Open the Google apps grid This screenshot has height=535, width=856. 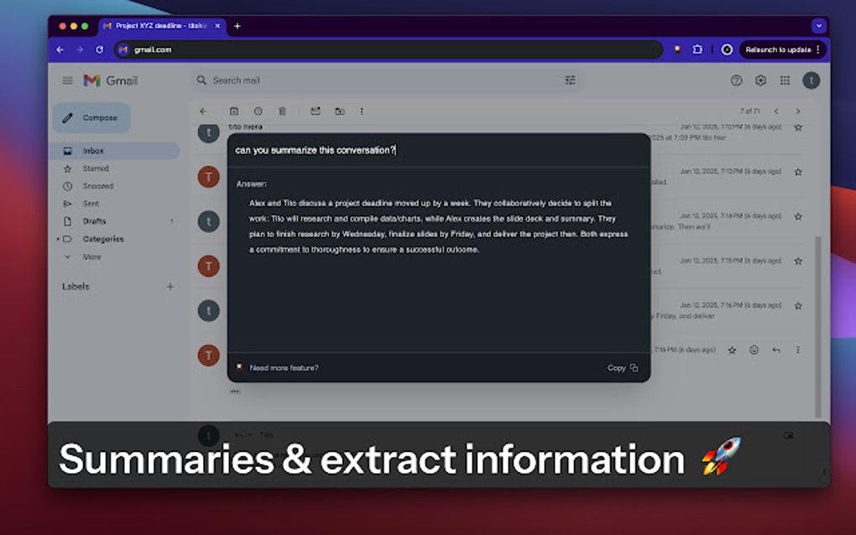786,80
